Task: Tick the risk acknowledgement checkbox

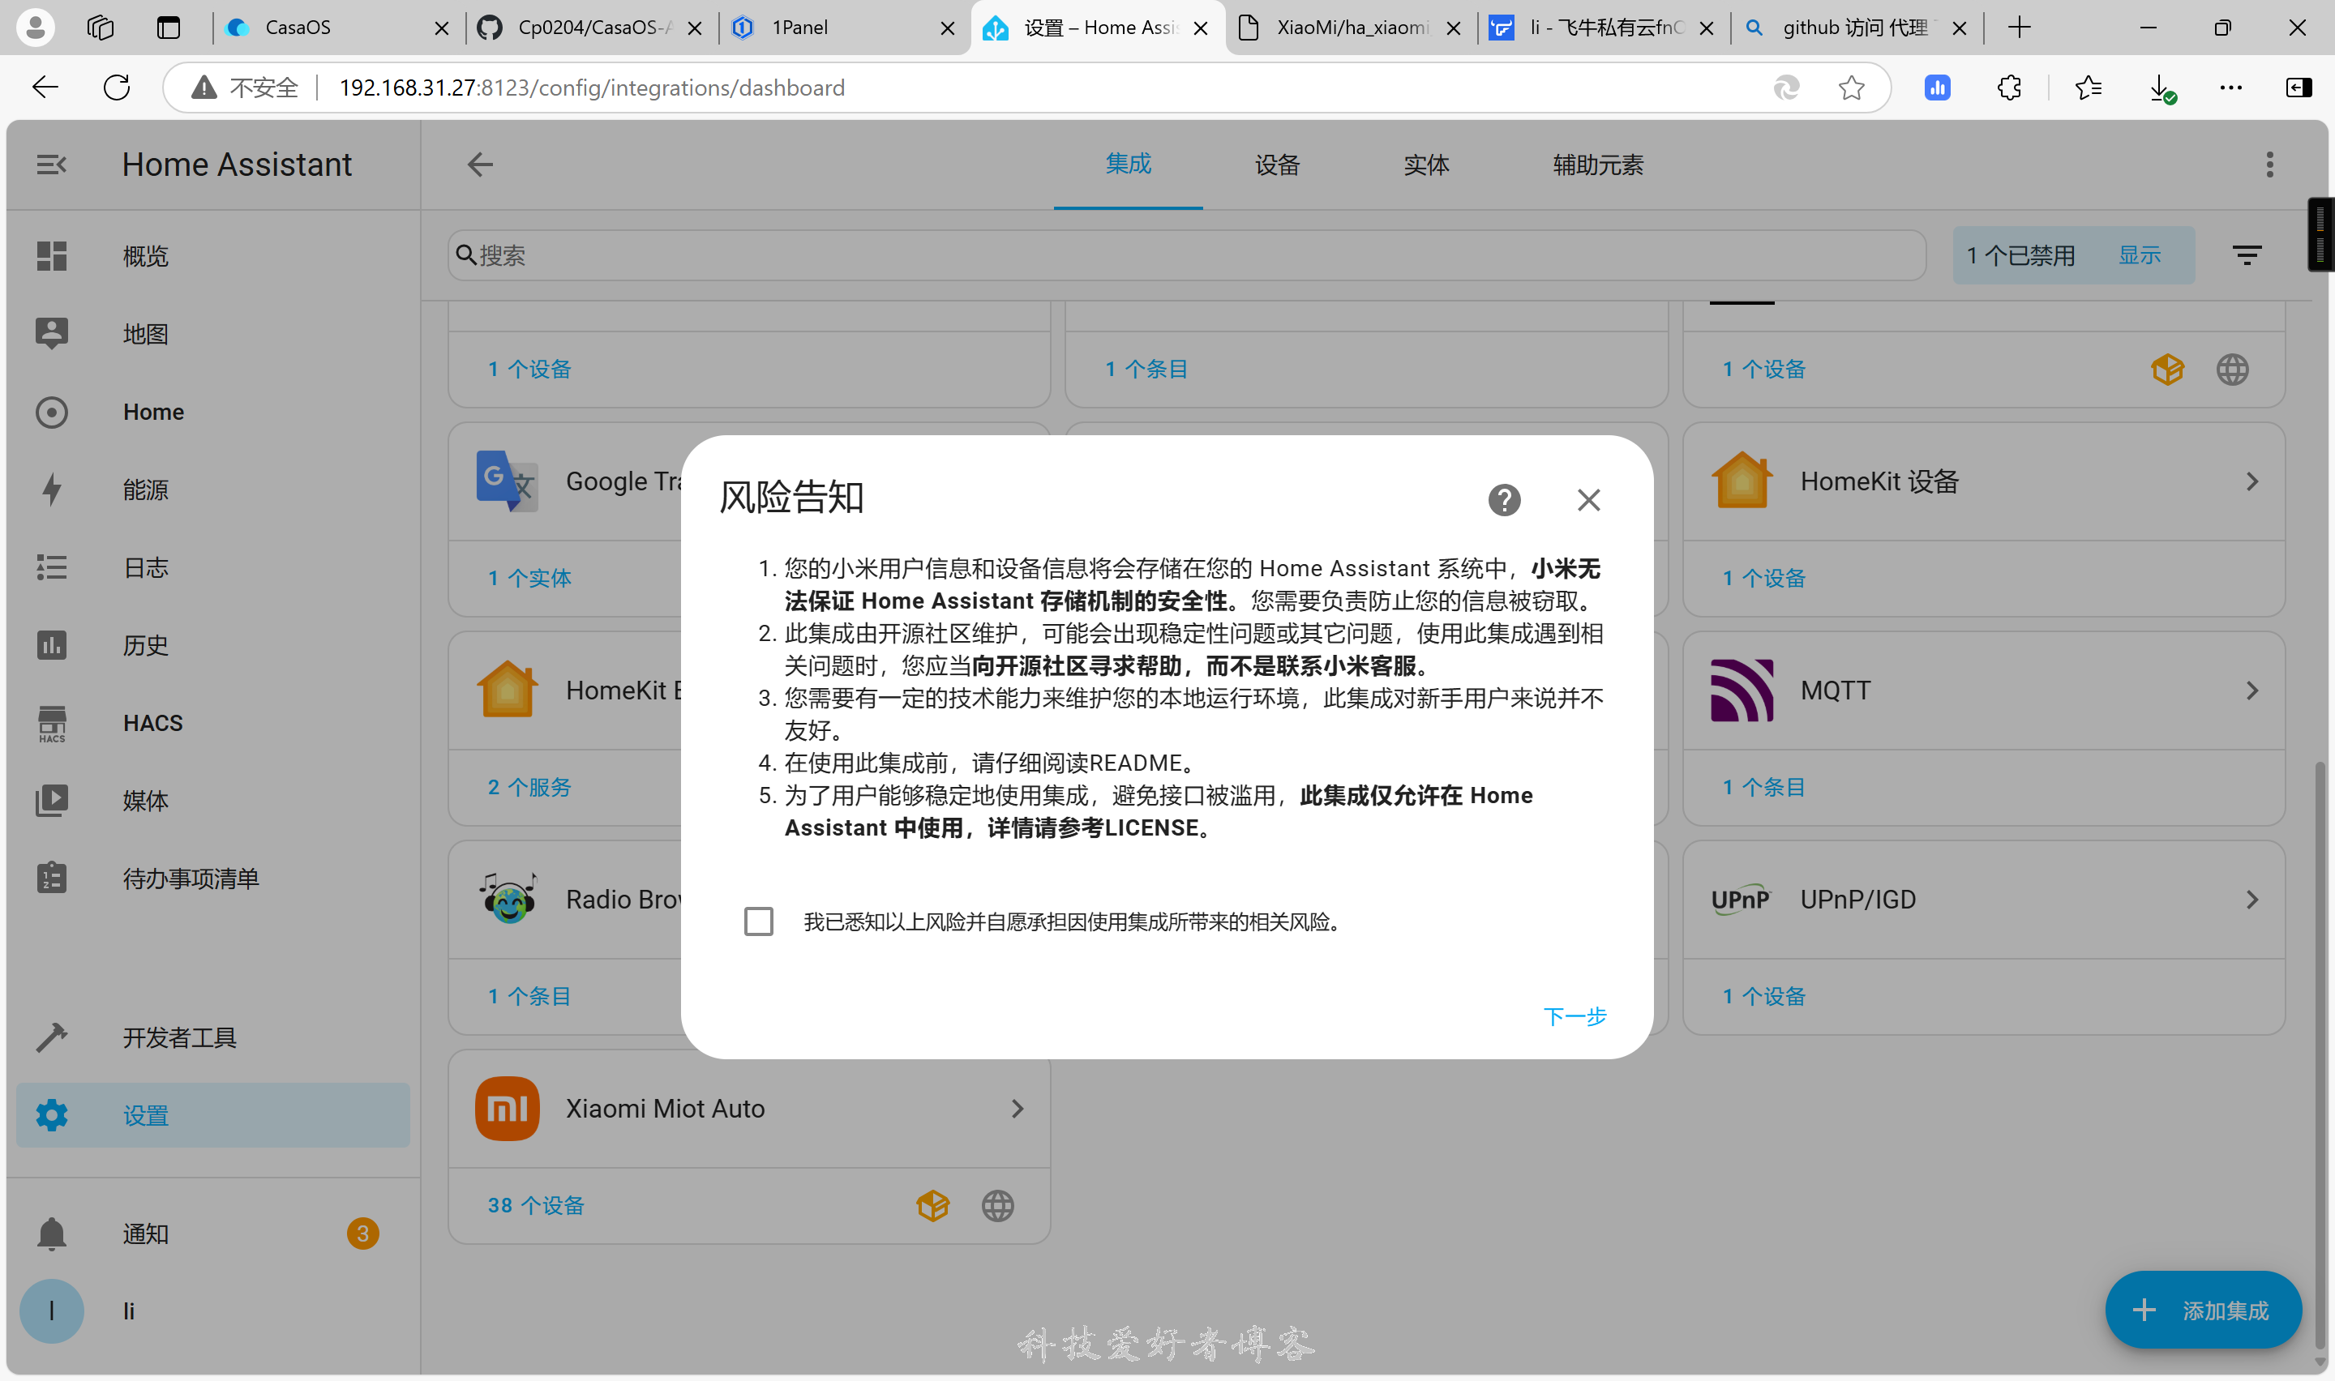Action: point(759,921)
